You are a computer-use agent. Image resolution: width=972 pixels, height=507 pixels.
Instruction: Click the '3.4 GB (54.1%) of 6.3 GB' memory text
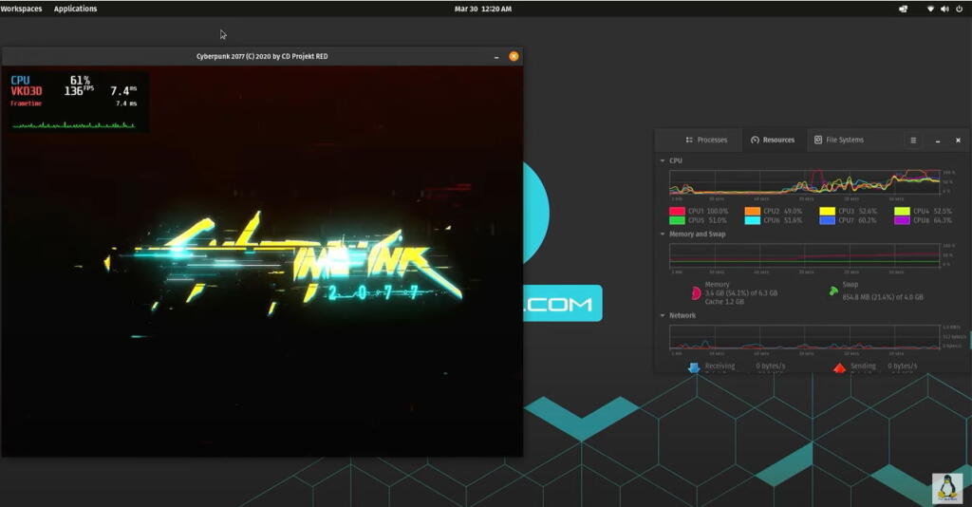[740, 293]
